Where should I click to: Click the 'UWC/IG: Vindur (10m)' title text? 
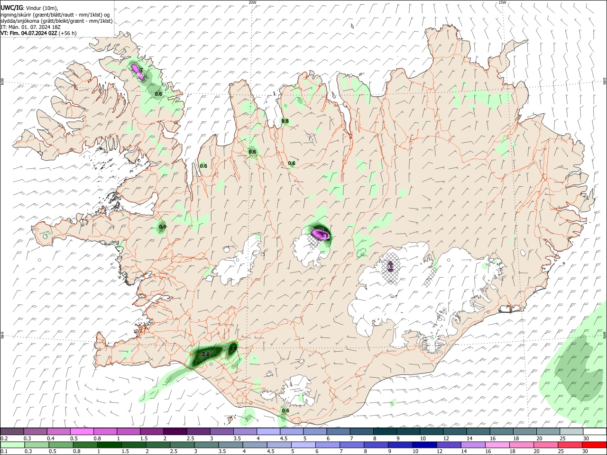click(x=29, y=7)
